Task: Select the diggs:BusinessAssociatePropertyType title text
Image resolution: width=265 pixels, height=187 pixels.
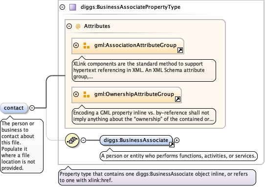Action: [x=131, y=7]
